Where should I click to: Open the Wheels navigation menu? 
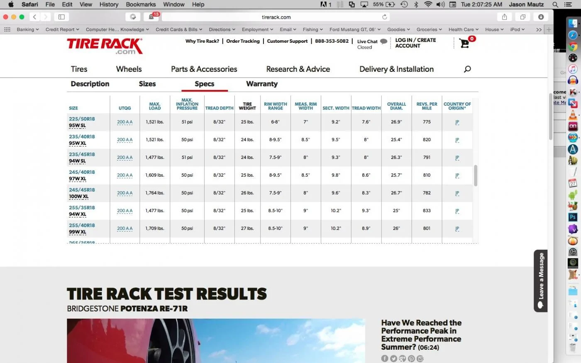(129, 69)
